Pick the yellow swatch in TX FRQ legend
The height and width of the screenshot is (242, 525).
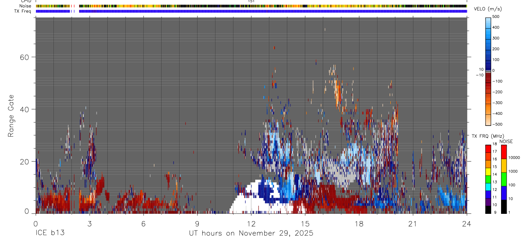(488, 171)
